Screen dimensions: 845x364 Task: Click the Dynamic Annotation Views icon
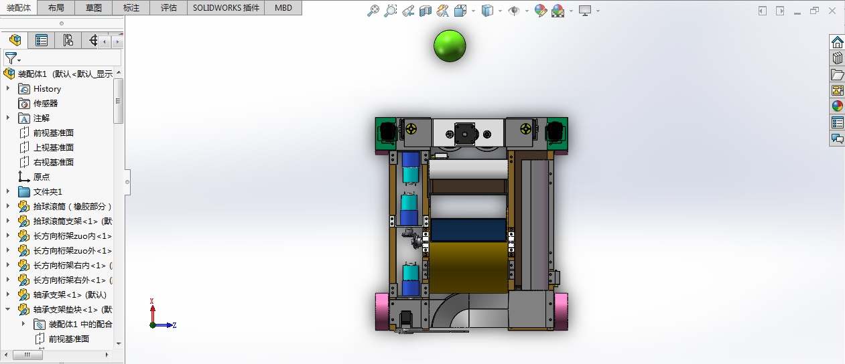coord(442,11)
